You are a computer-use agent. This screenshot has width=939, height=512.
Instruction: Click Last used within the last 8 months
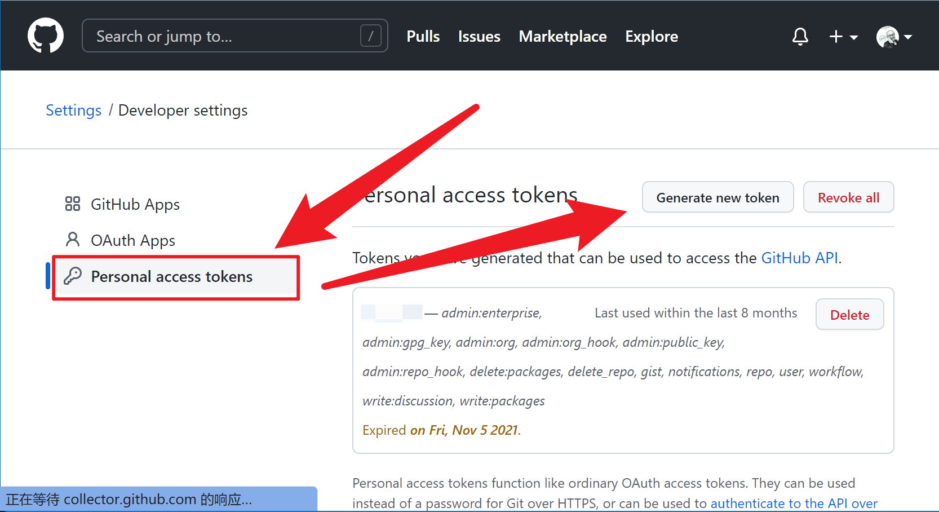[x=696, y=313]
